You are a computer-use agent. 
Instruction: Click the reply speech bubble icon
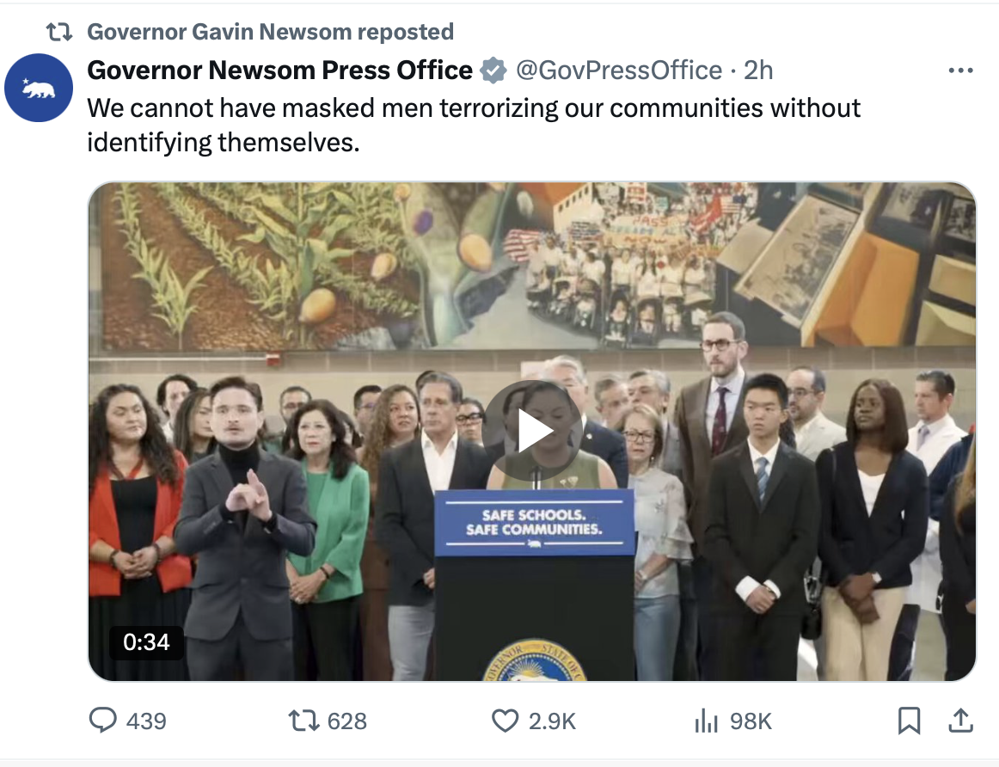(102, 721)
